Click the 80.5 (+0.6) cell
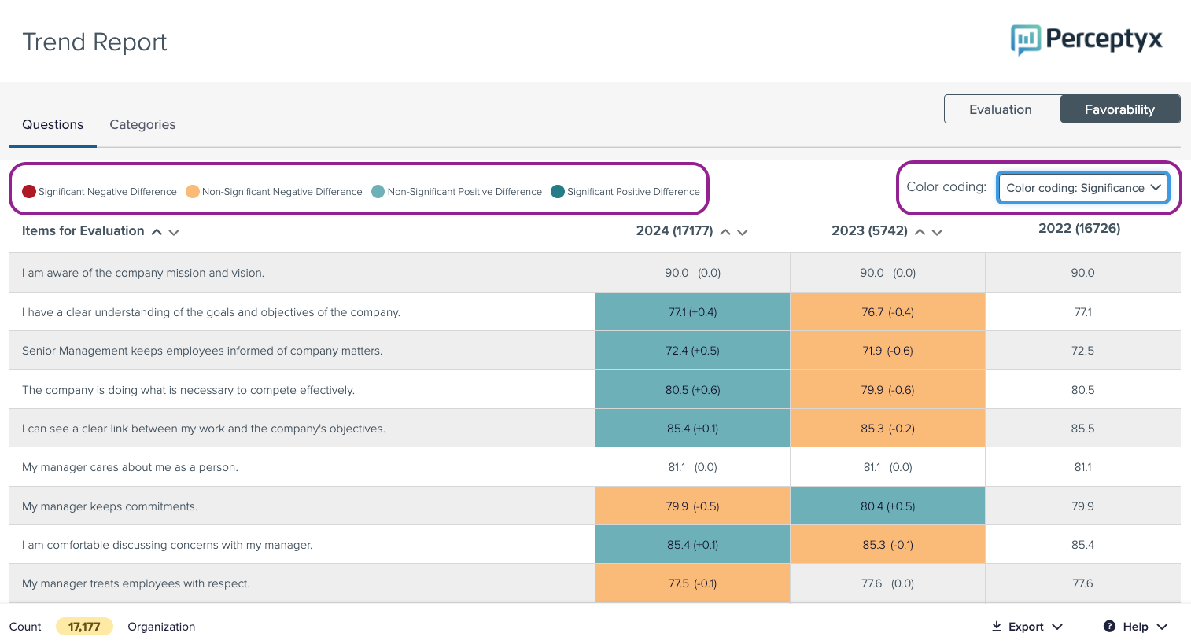Screen dimensions: 1191x644 (x=692, y=390)
